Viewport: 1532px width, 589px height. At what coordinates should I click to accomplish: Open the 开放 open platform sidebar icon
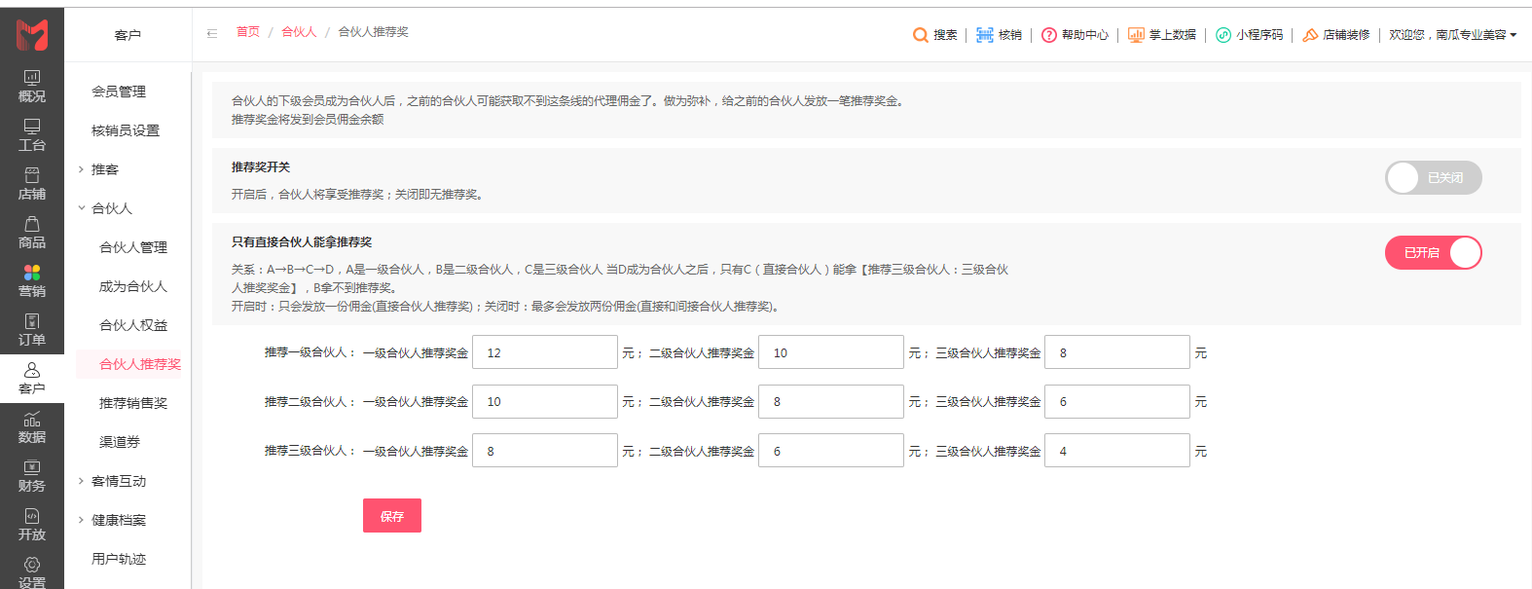[x=32, y=525]
